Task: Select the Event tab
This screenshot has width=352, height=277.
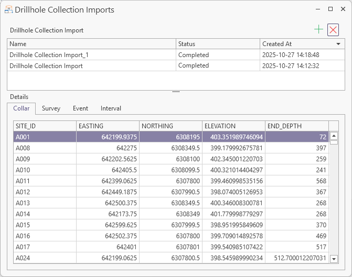Action: [80, 108]
